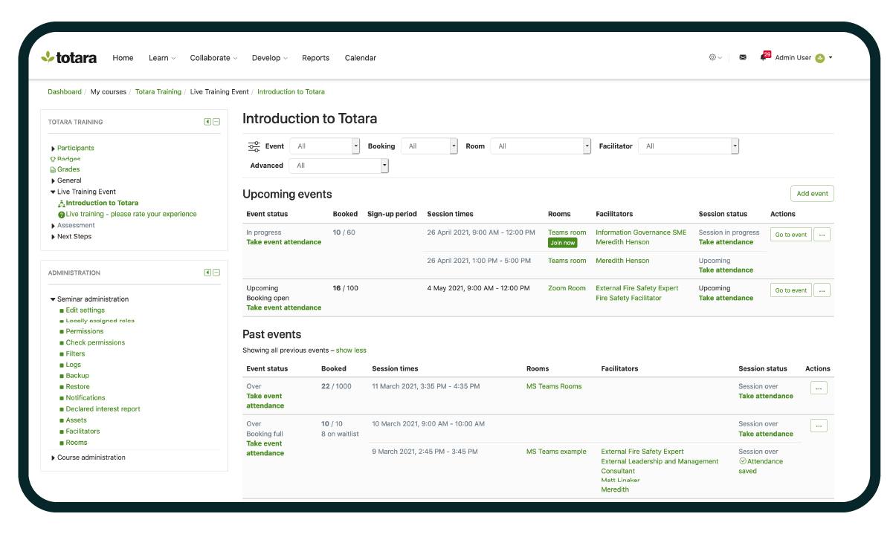Open the Zoom Room link
Screen dimensions: 893x534
567,288
